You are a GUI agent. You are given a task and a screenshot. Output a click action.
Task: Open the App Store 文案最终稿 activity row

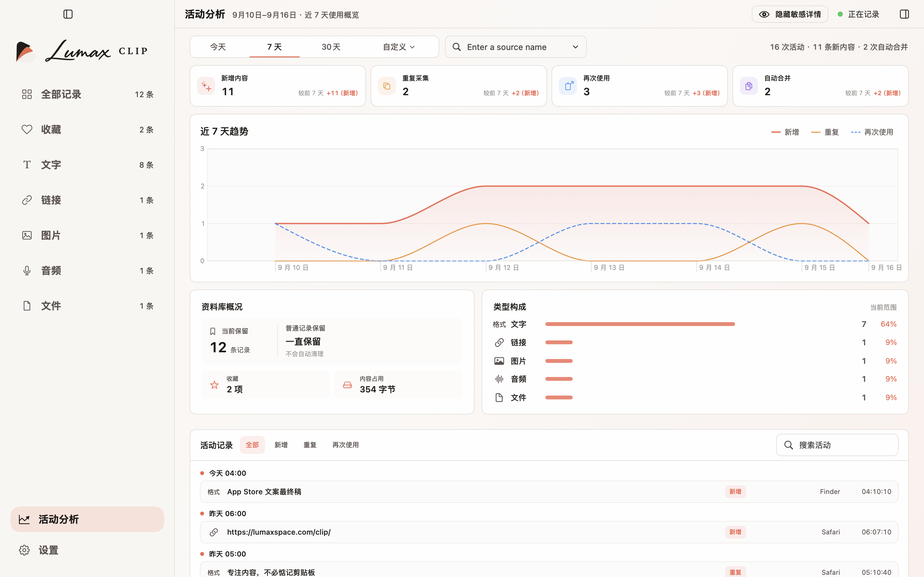pos(549,492)
